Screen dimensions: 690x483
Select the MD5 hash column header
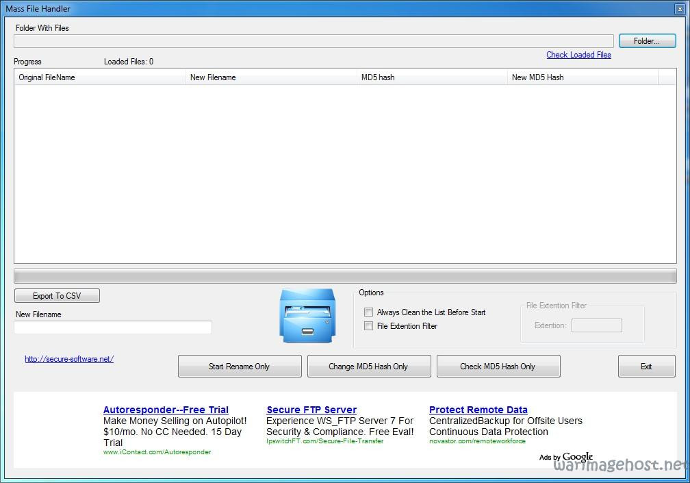coord(432,77)
